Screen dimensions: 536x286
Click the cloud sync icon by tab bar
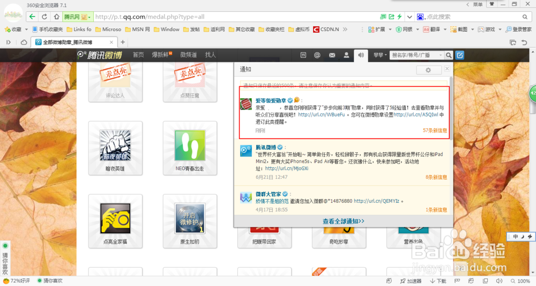(24, 42)
